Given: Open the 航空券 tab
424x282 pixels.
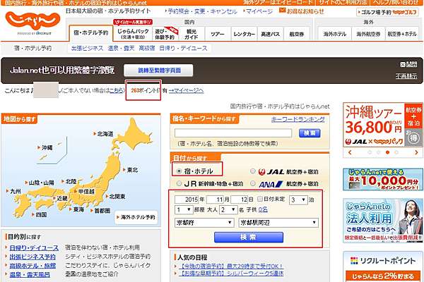Looking at the screenshot, I should point(297,34).
